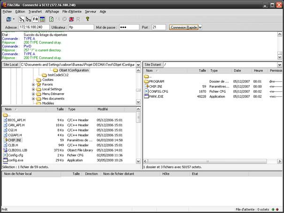Focus the Mot de passe field
The width and height of the screenshot is (284, 213).
129,27
